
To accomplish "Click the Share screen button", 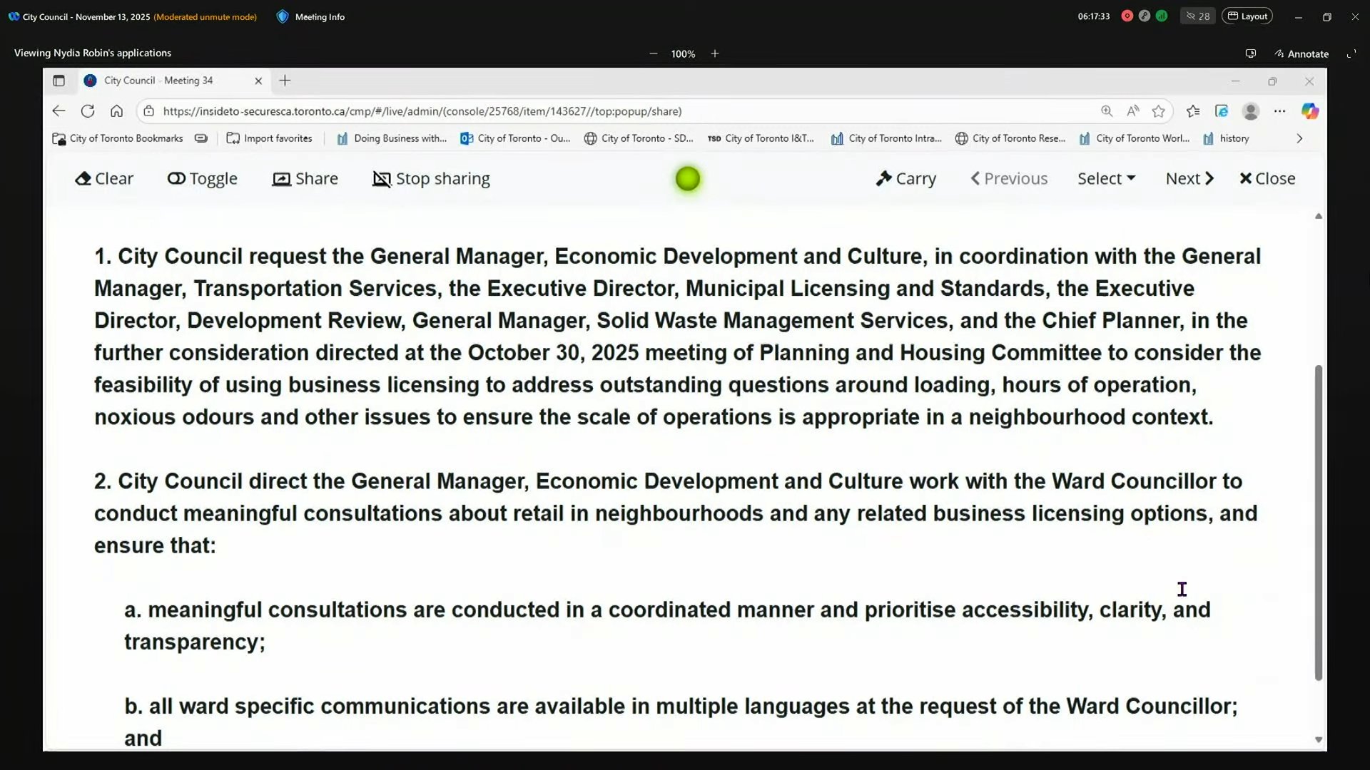I will [x=305, y=179].
